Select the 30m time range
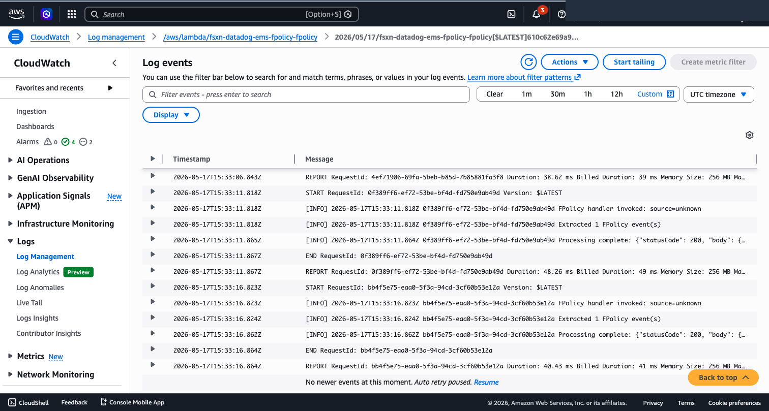This screenshot has width=769, height=411. 557,94
